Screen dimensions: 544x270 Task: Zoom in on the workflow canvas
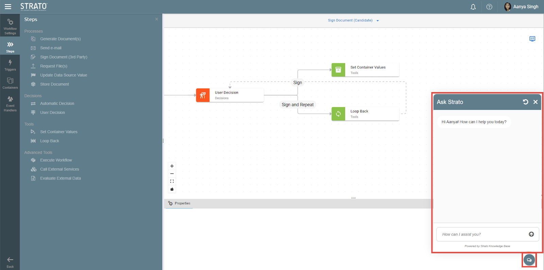click(172, 166)
